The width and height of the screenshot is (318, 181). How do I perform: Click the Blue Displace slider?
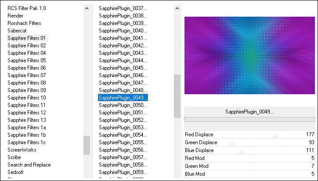249,150
